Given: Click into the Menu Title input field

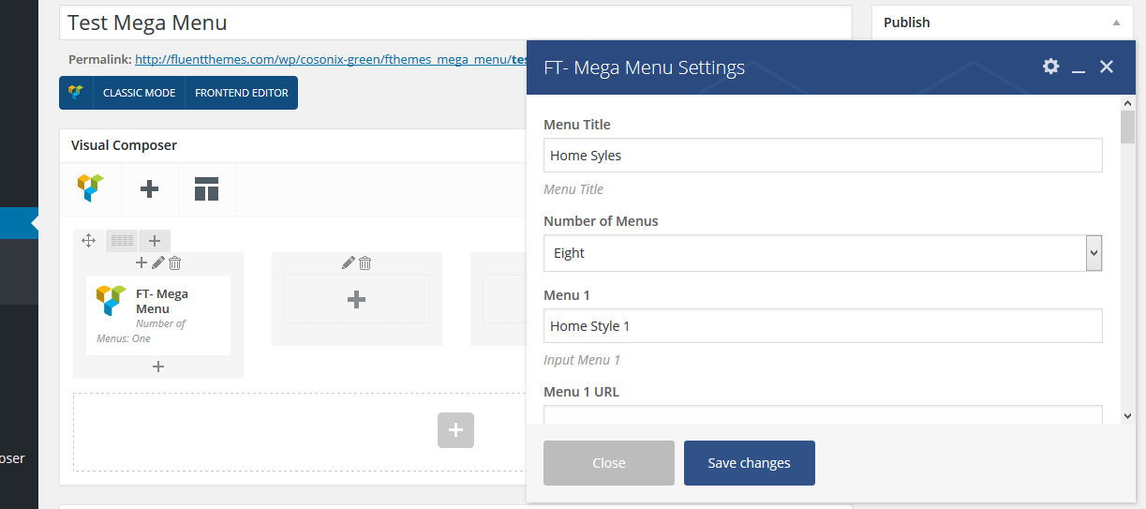Looking at the screenshot, I should pos(822,156).
